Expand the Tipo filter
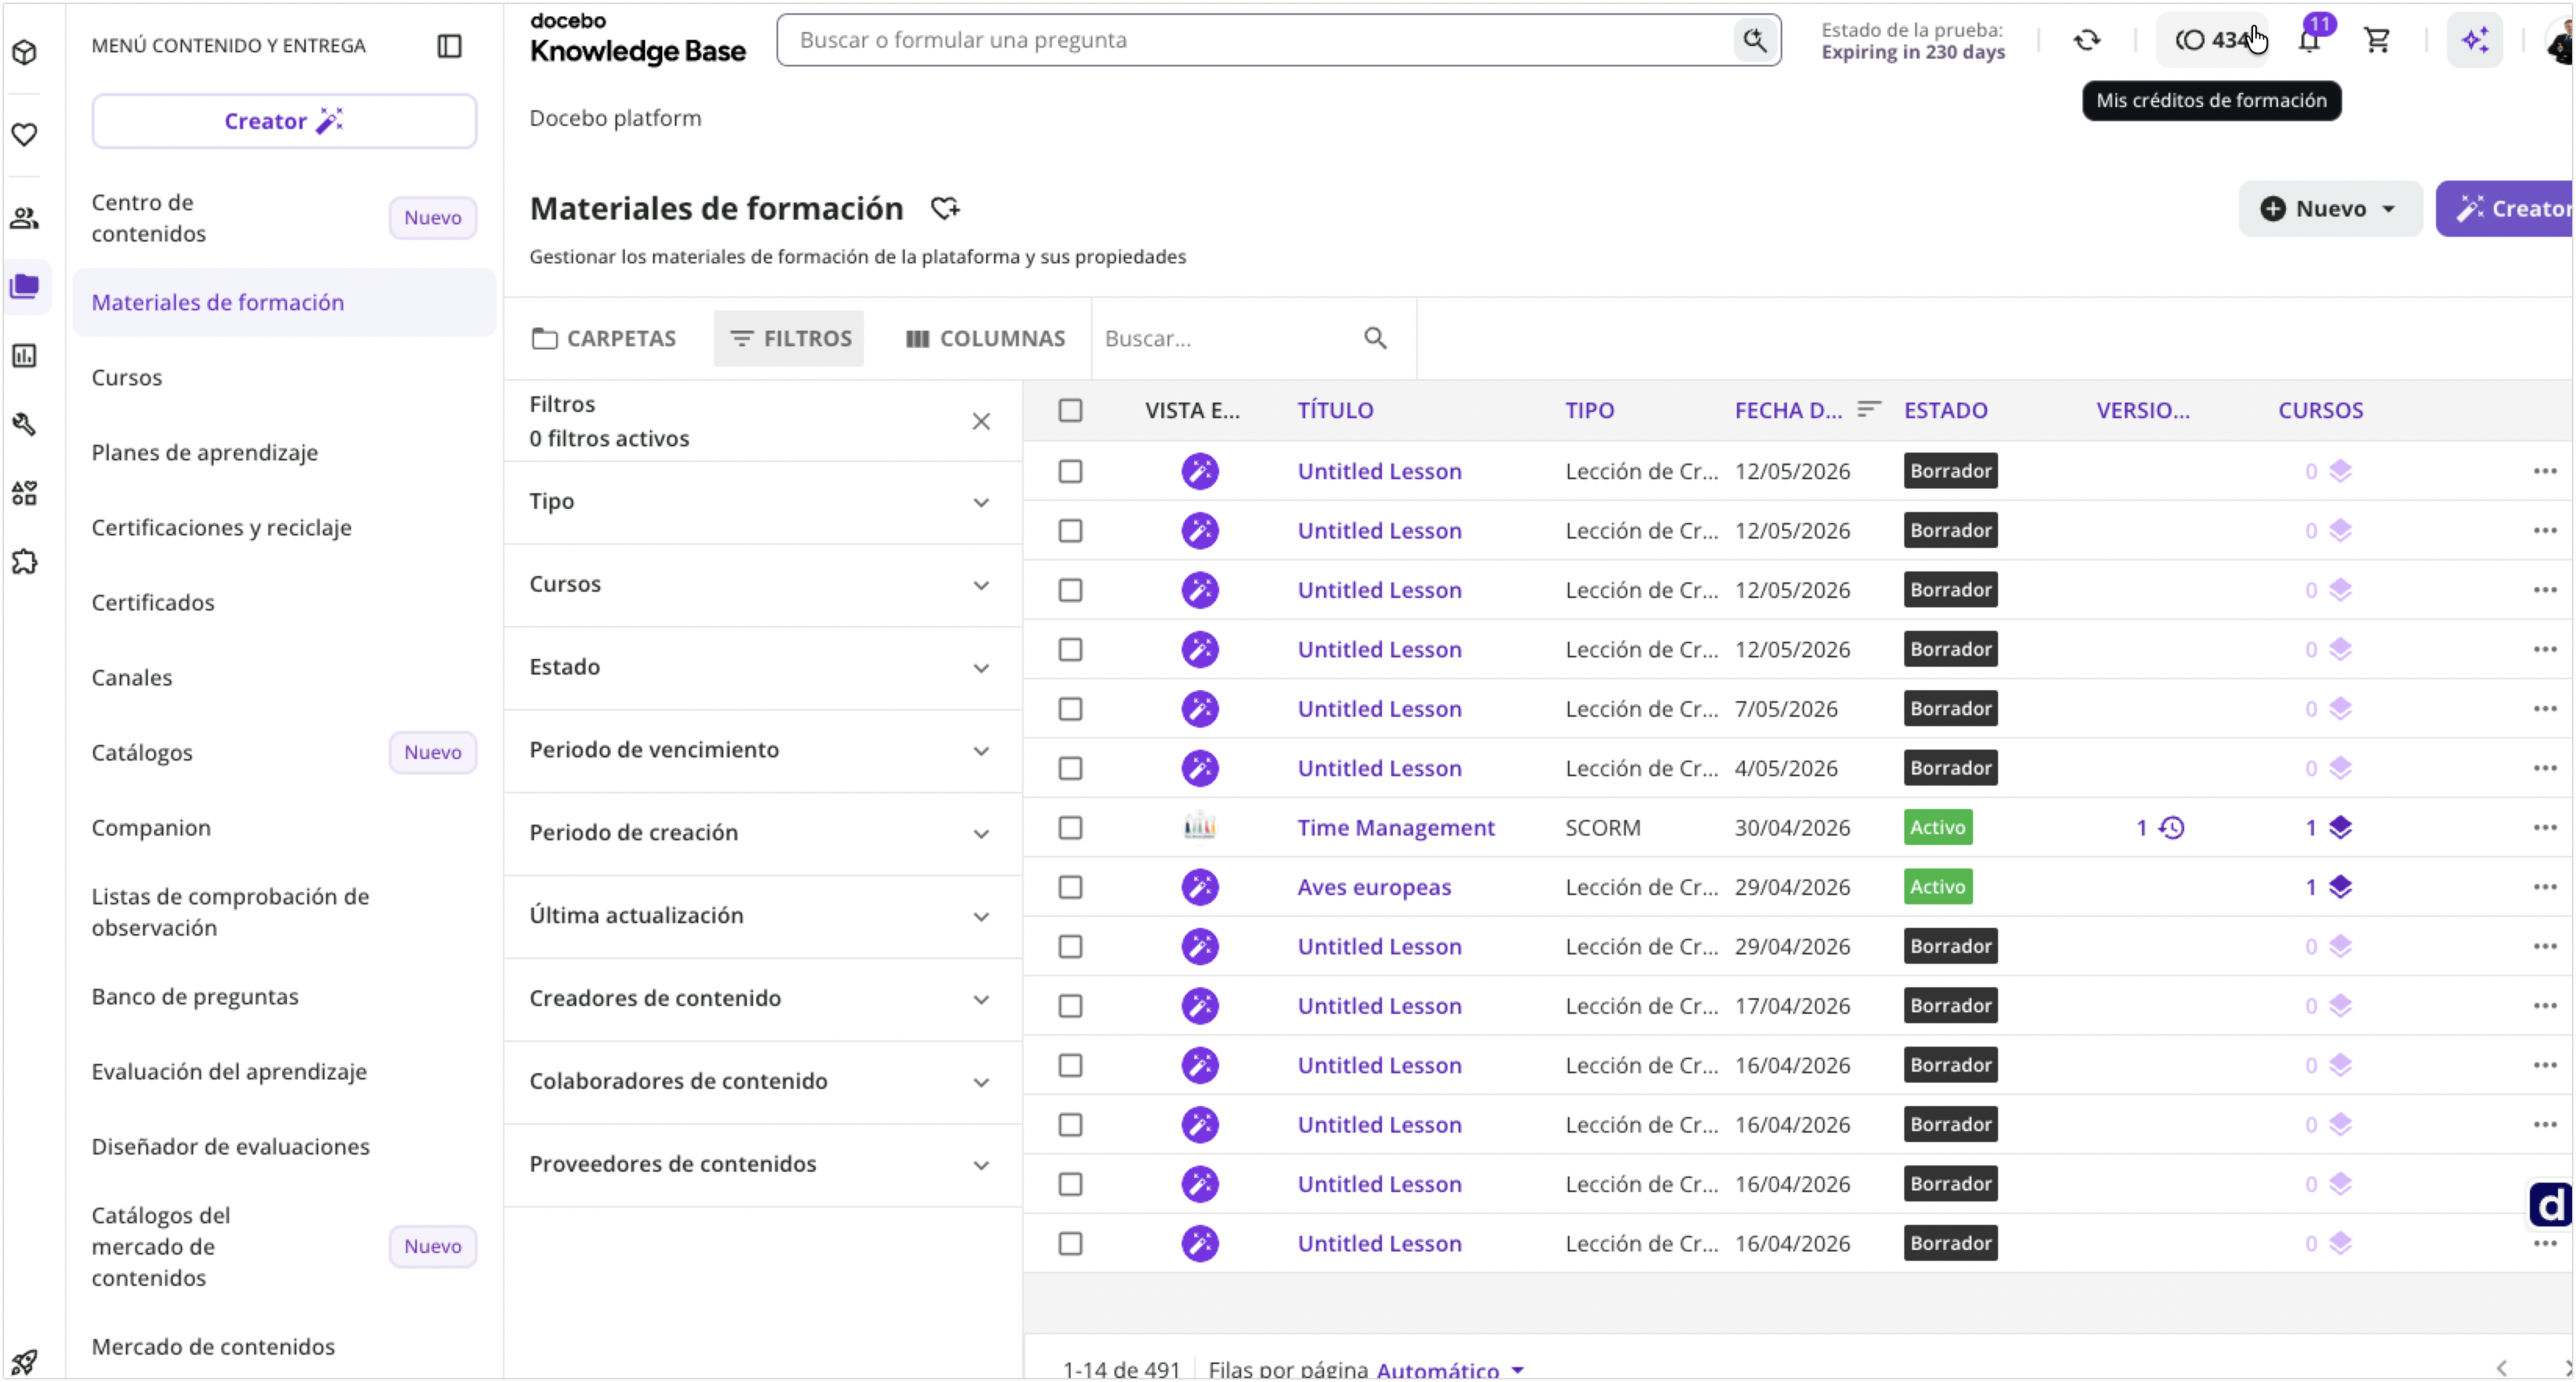 pos(762,503)
